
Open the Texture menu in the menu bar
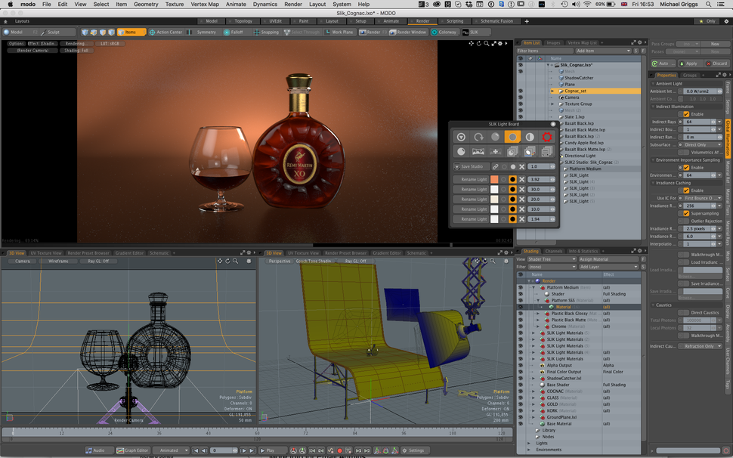175,4
